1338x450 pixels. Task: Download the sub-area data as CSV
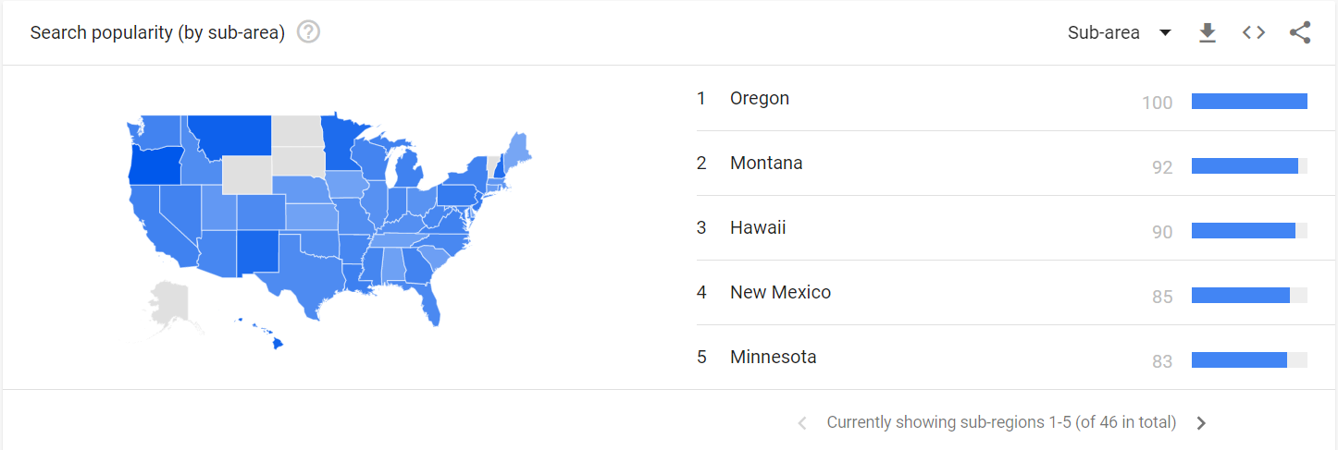(x=1207, y=32)
